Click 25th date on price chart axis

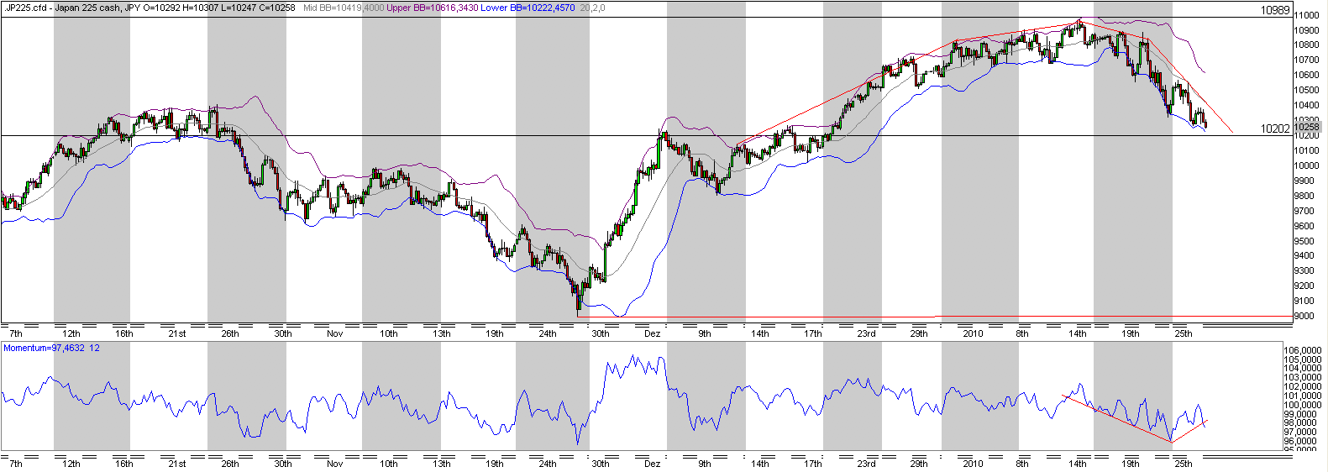click(1183, 333)
